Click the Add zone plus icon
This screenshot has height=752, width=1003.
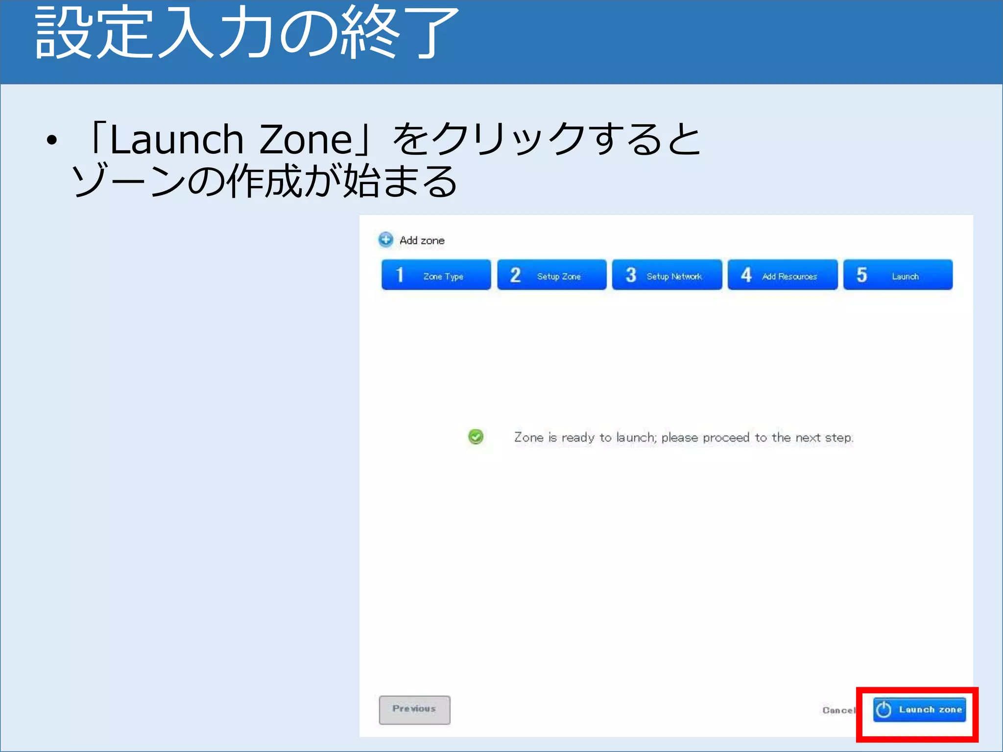pos(385,239)
